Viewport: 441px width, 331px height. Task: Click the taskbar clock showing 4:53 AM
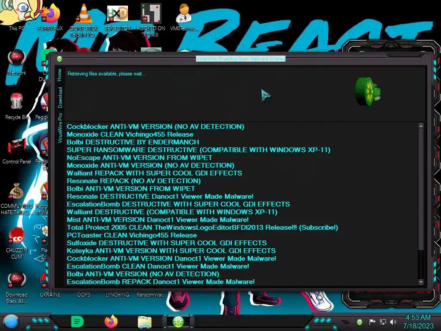(x=418, y=322)
